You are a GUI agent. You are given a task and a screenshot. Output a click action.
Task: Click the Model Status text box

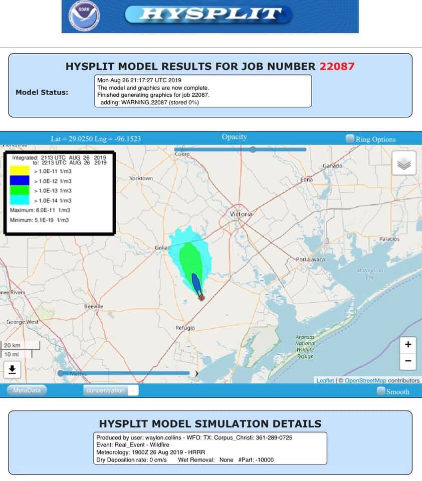pos(203,91)
